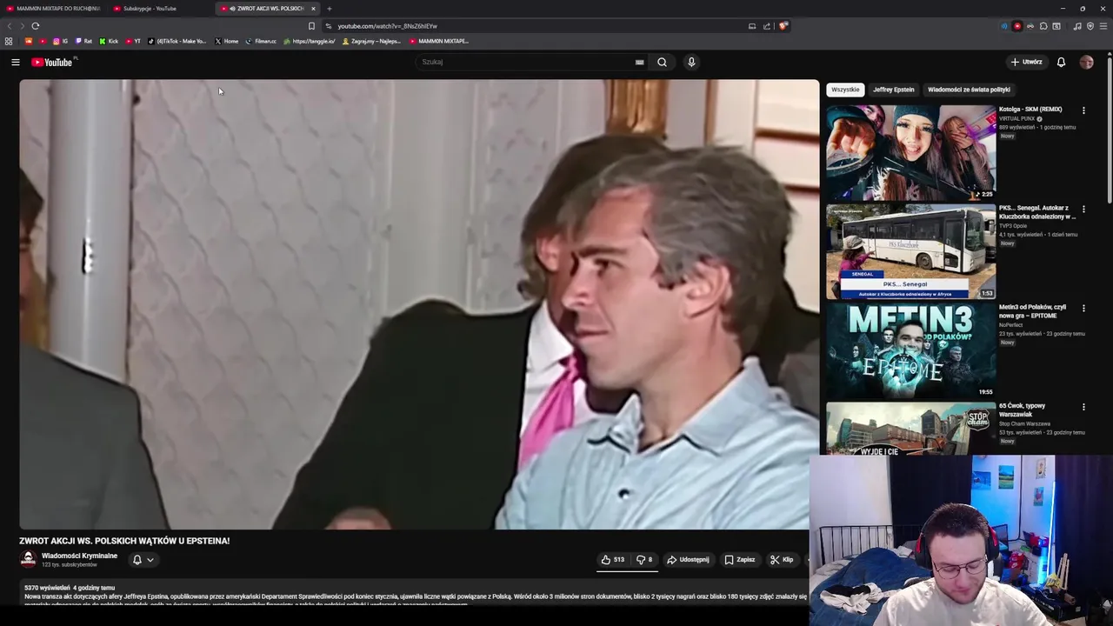Open more options for Metin3 od Polaków video

coord(1083,309)
